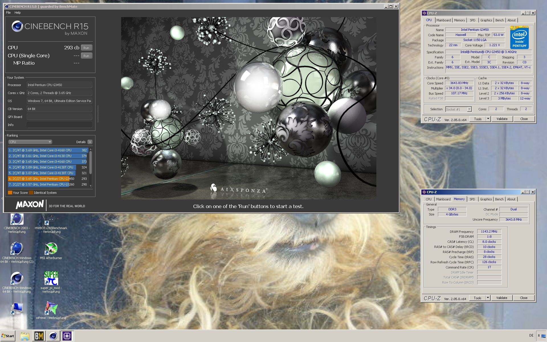Show hidden tray icons arrow
Screen dimensions: 547x342
539,336
